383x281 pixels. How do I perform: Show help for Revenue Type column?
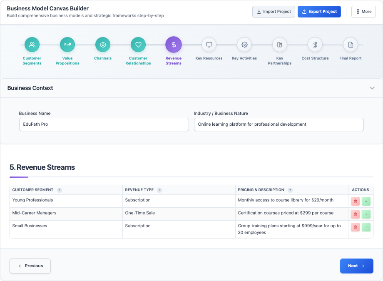(159, 190)
